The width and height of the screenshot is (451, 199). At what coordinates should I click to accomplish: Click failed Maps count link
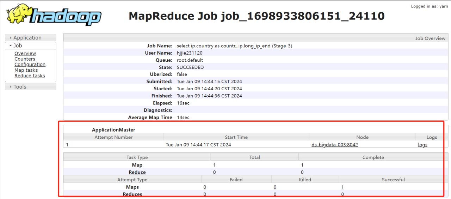(205, 187)
